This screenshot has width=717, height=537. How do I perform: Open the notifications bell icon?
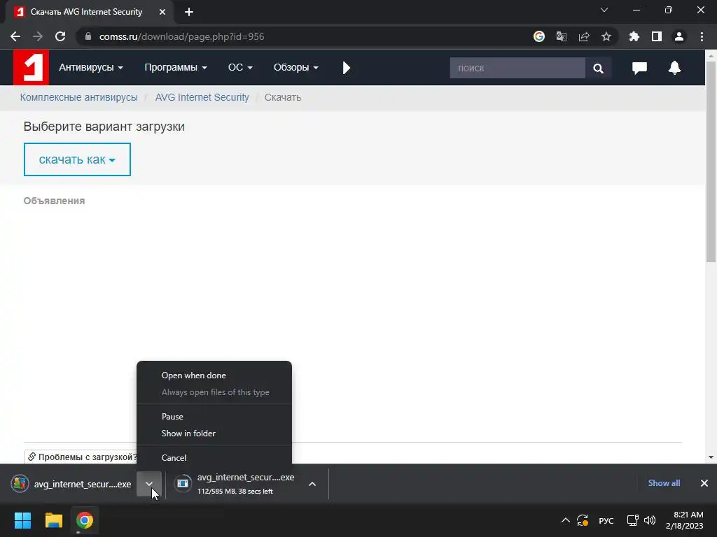pyautogui.click(x=674, y=68)
